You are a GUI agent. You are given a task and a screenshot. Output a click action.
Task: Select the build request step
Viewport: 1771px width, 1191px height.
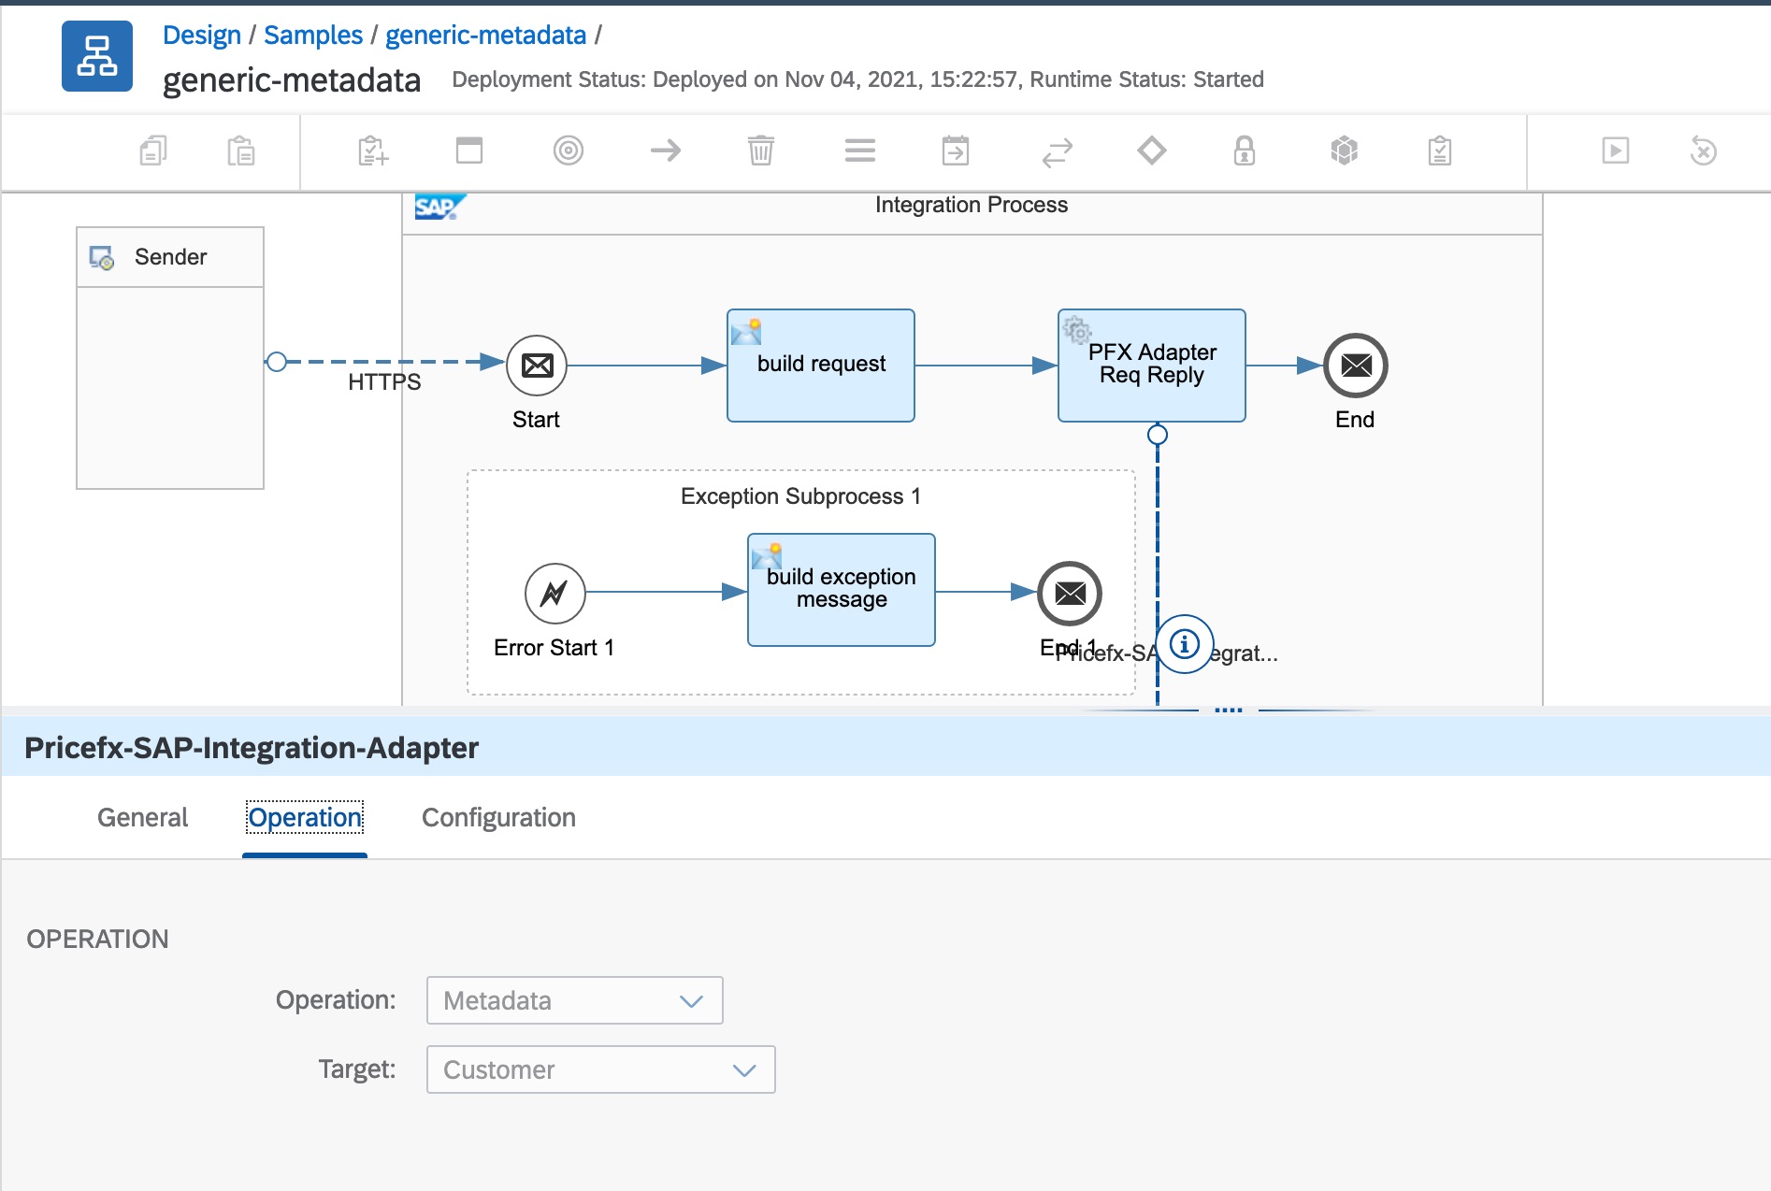(820, 366)
